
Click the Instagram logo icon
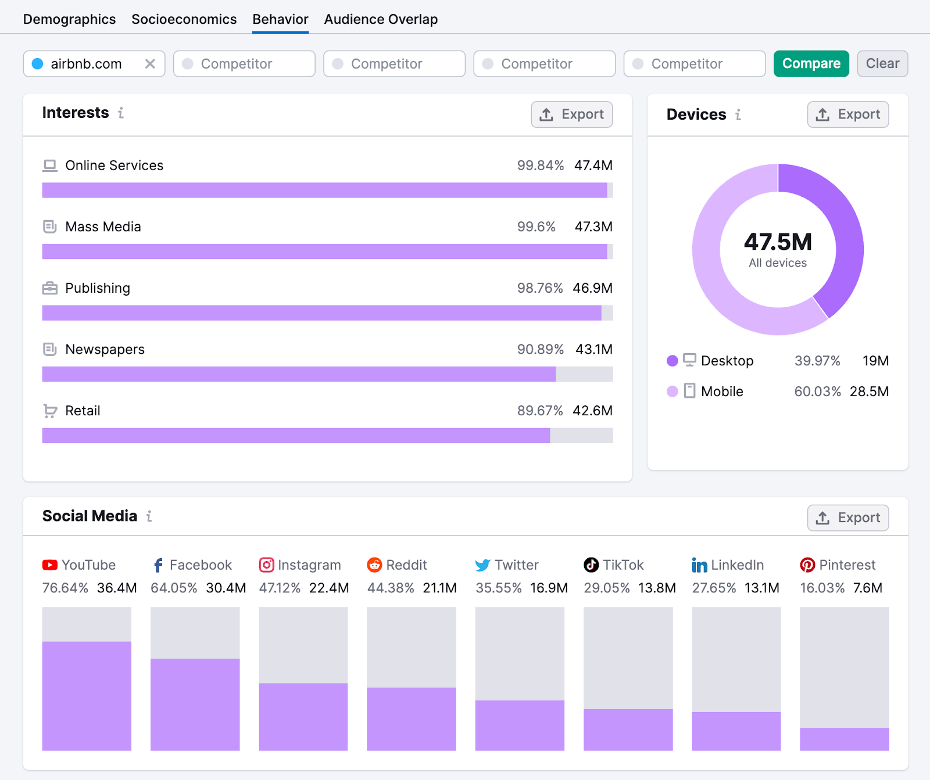266,565
